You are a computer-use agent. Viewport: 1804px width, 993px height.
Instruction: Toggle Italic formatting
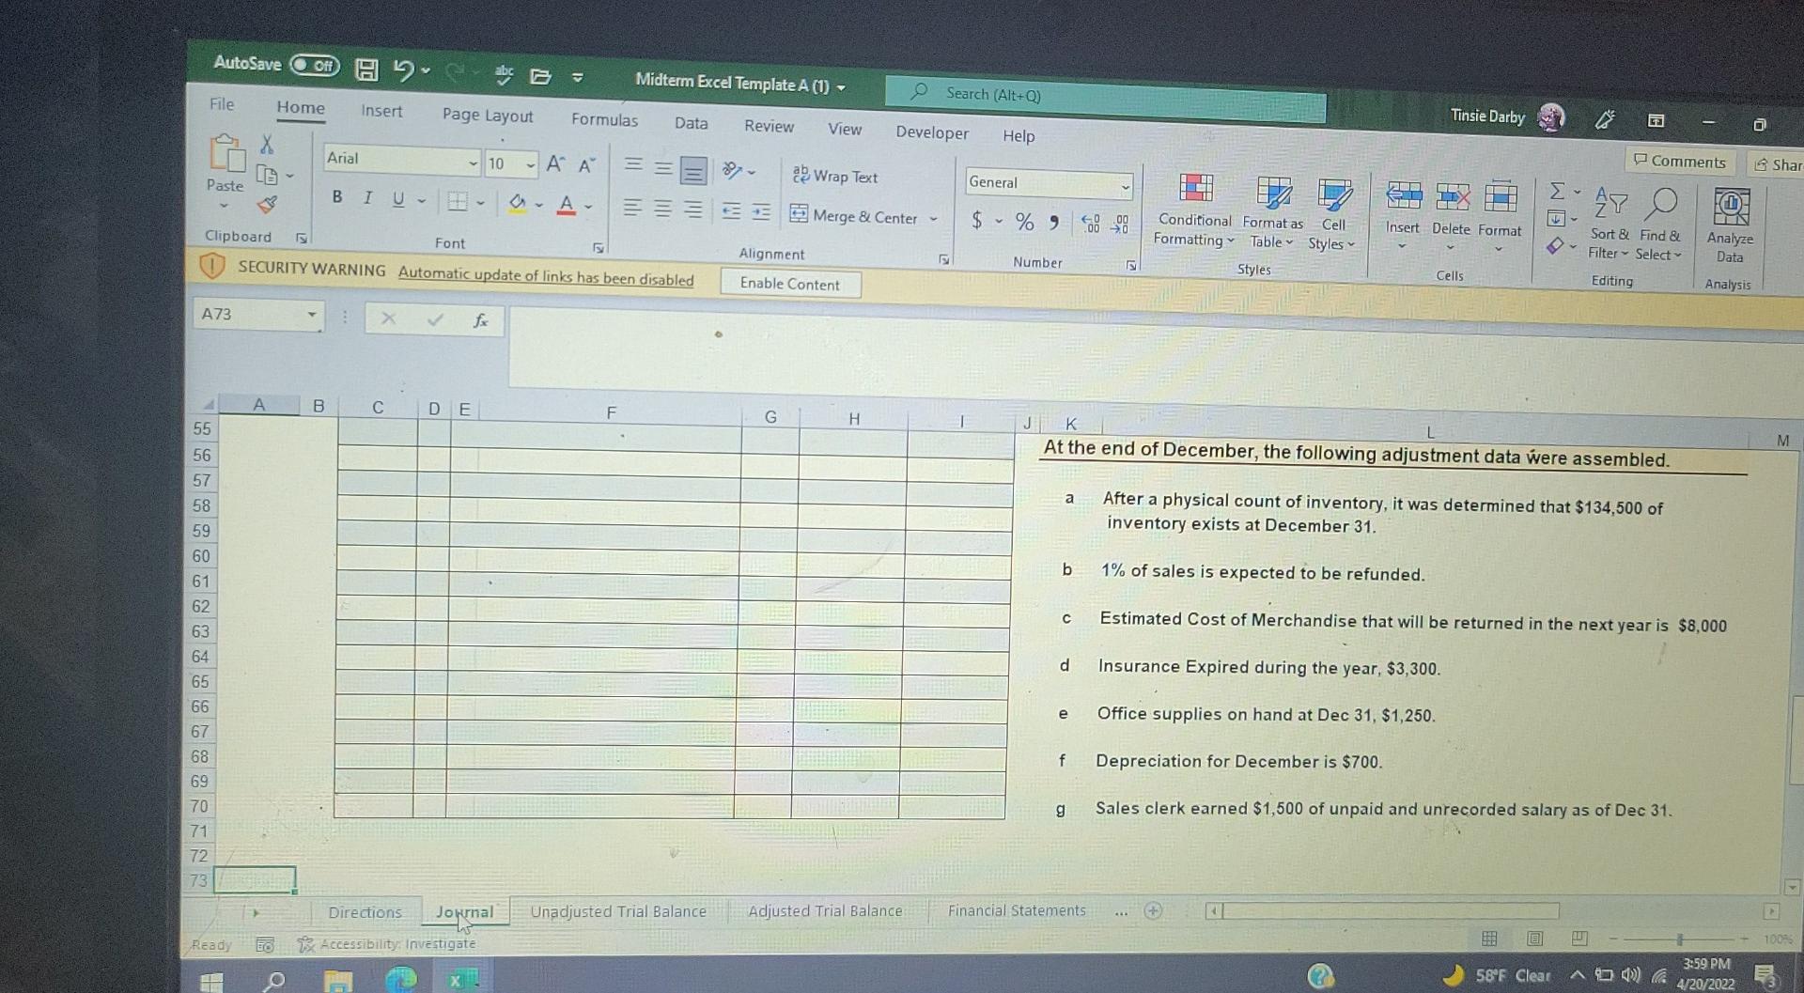point(366,198)
